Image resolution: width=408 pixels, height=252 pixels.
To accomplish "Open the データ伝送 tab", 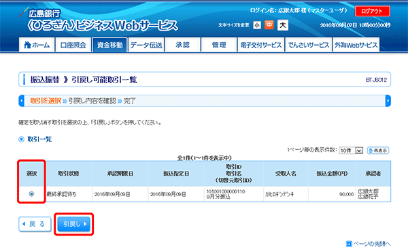I will coord(146,45).
